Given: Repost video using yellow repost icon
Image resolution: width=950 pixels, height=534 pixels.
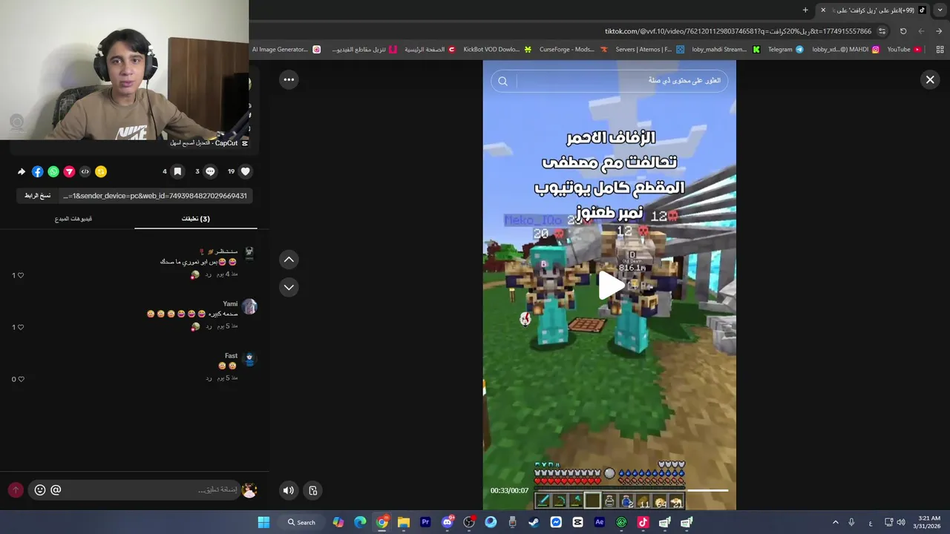Looking at the screenshot, I should tap(101, 171).
